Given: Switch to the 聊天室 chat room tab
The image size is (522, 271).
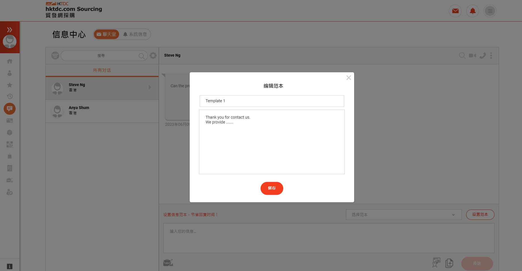Looking at the screenshot, I should (x=106, y=34).
